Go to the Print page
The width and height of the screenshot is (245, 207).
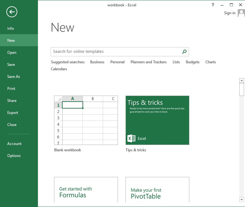click(x=11, y=89)
